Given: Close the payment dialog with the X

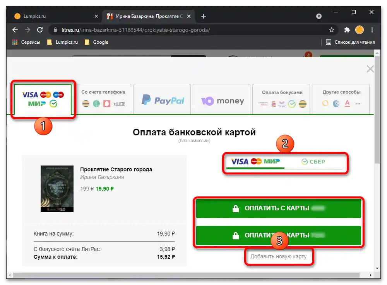Looking at the screenshot, I should coord(370,69).
